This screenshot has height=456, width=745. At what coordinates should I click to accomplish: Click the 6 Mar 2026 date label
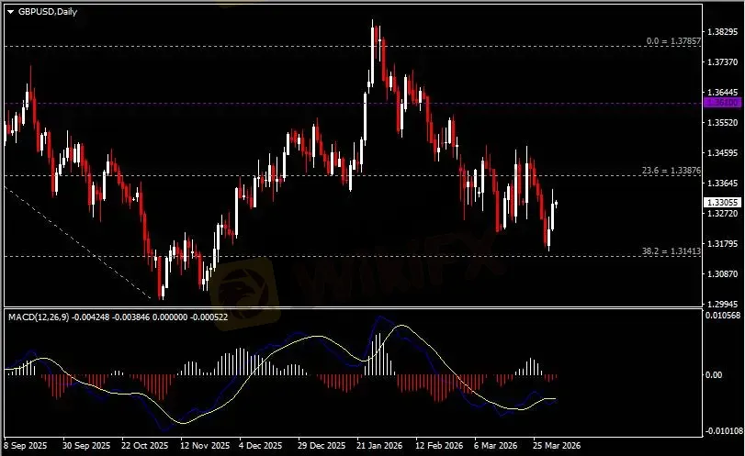tap(495, 446)
